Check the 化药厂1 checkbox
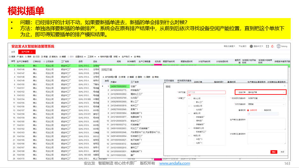Viewport: 299px width, 168px height. (194, 143)
